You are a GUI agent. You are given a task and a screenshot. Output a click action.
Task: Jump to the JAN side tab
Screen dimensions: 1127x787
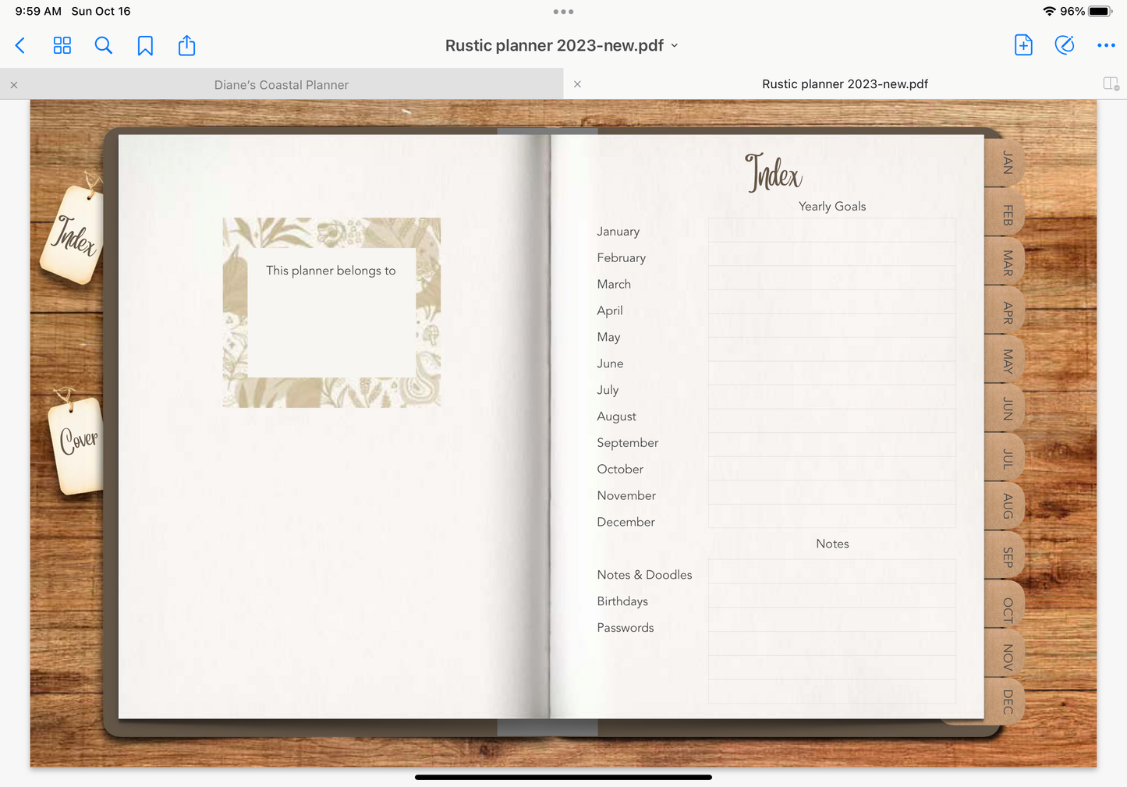click(1007, 162)
